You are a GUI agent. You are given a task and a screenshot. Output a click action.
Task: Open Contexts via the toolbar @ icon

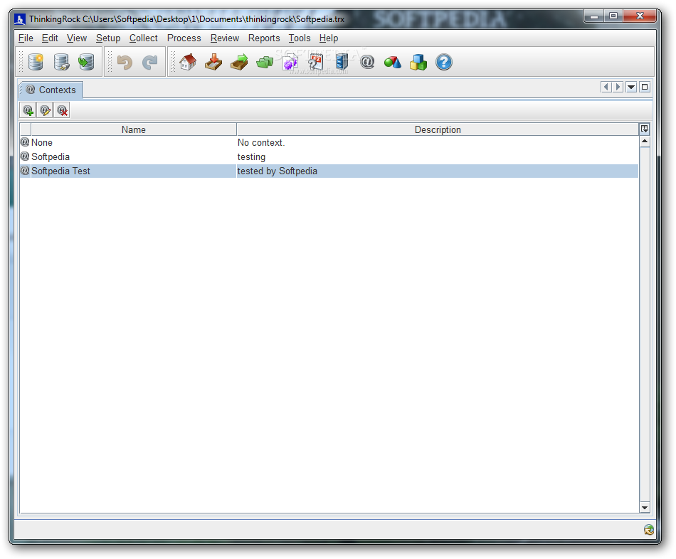[x=367, y=62]
